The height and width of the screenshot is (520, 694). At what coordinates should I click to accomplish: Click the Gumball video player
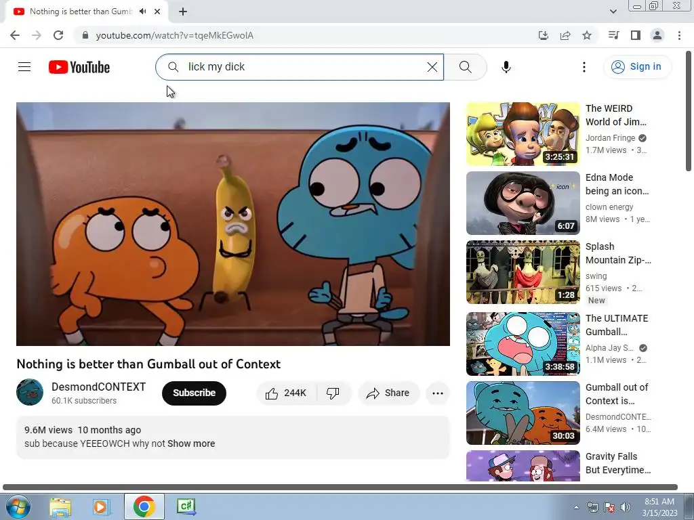[x=233, y=223]
